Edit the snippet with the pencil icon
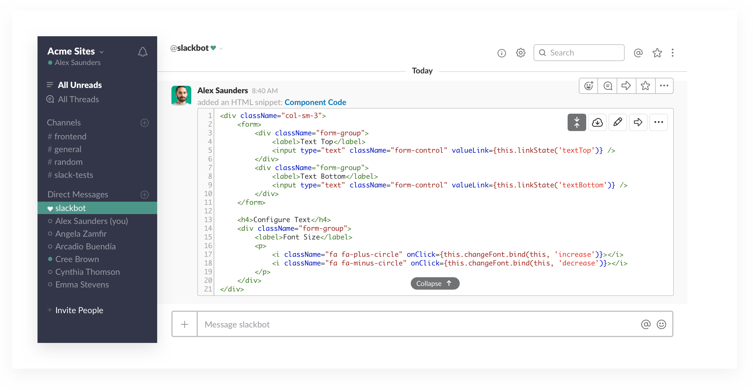The width and height of the screenshot is (753, 390). tap(618, 122)
